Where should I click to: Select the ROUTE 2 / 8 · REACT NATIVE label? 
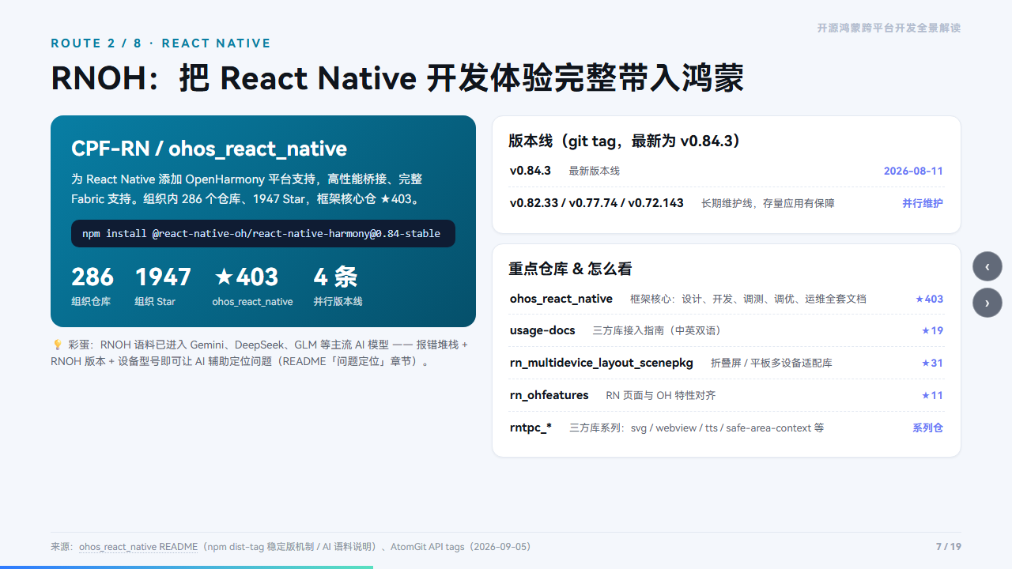[161, 43]
